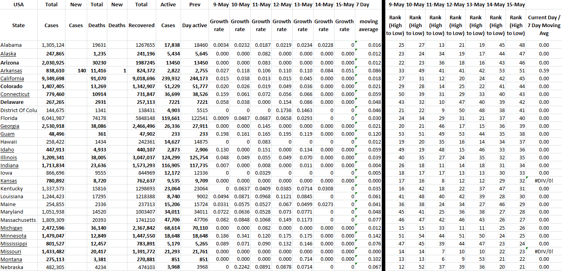Viewport: 562px width, 271px height.
Task: Open the Guam link
Action: click(7, 134)
